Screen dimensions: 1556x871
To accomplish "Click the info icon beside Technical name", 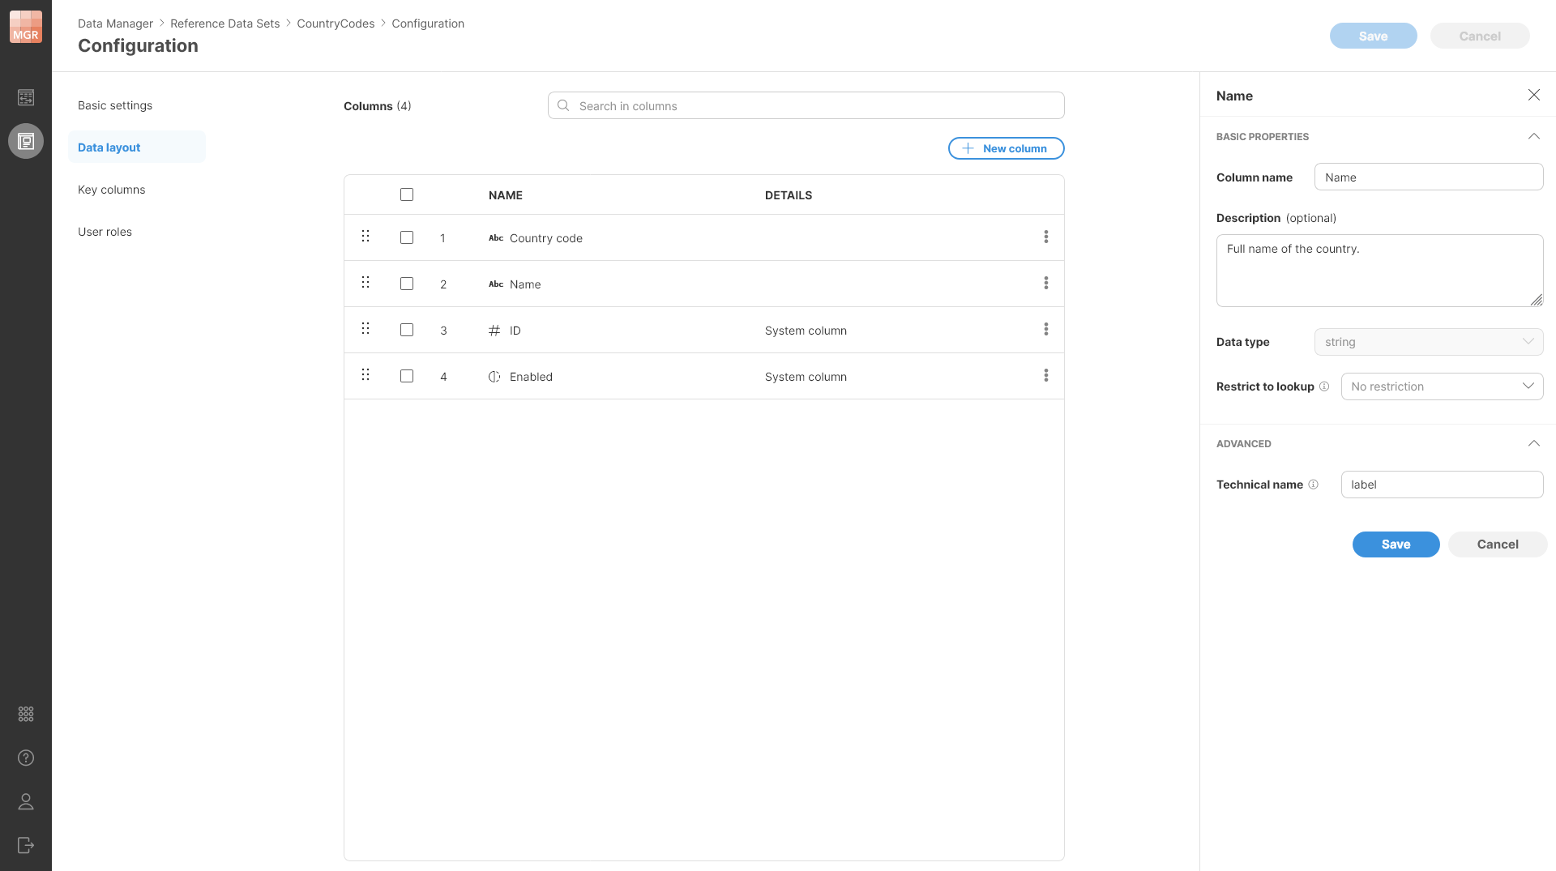I will [x=1313, y=485].
